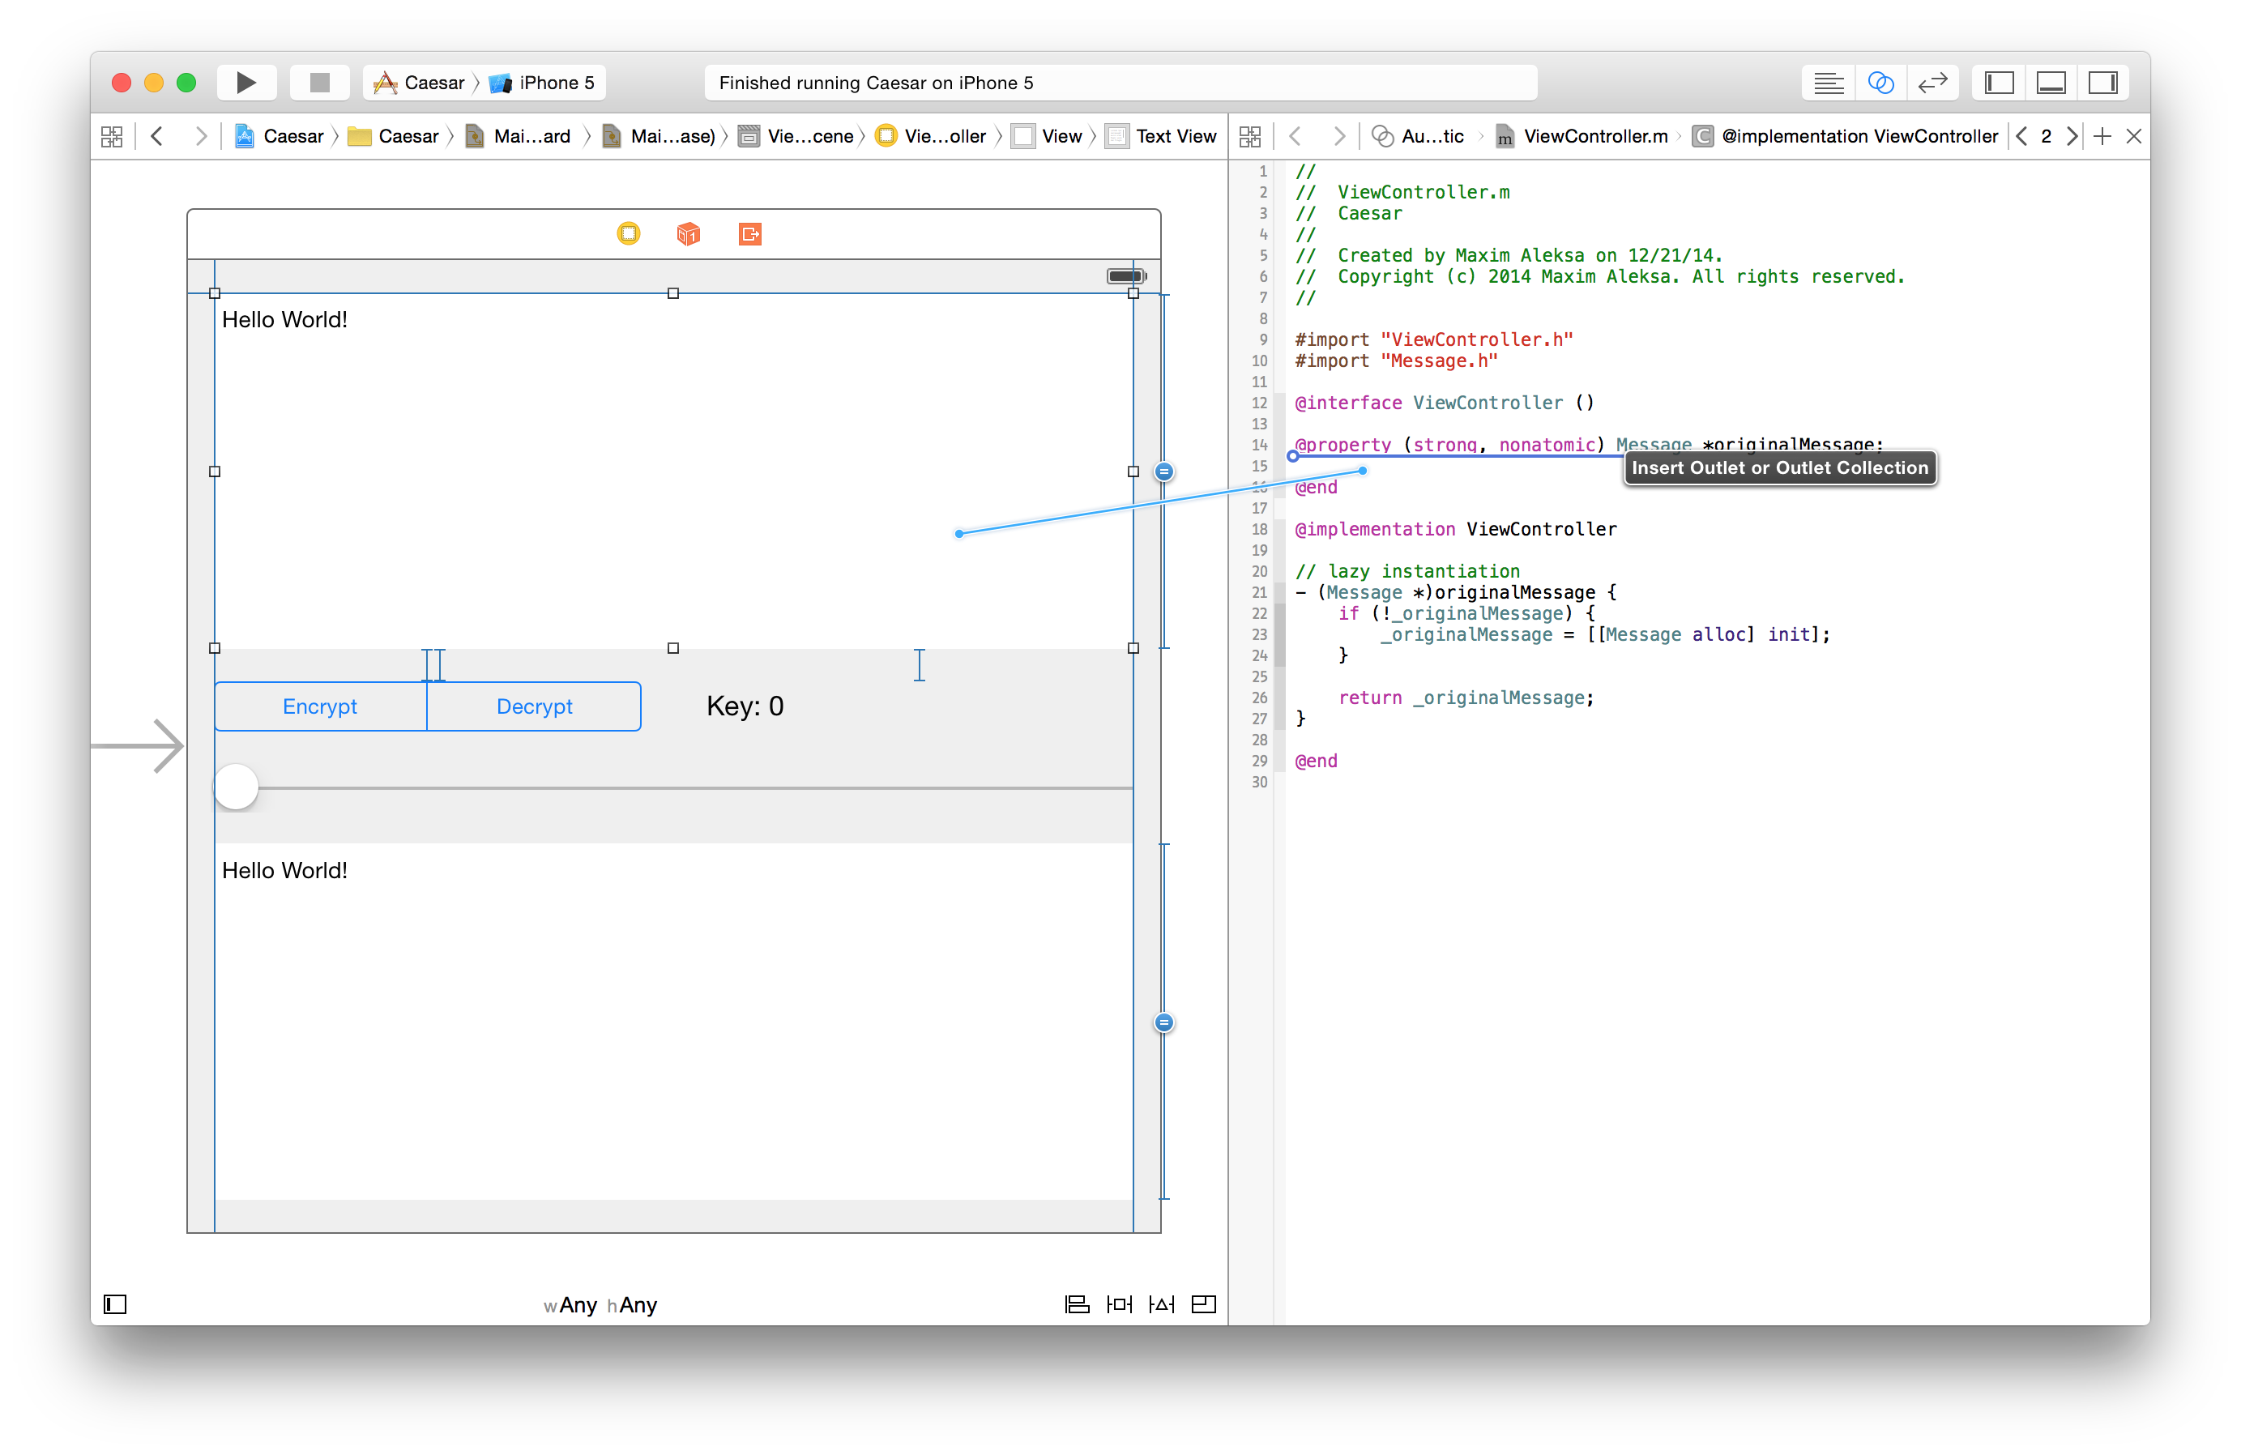Click the activity status field
The image size is (2241, 1455).
coord(1120,83)
